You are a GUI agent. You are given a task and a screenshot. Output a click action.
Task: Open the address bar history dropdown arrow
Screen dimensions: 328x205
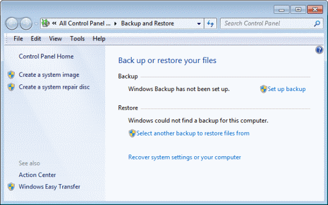point(199,24)
